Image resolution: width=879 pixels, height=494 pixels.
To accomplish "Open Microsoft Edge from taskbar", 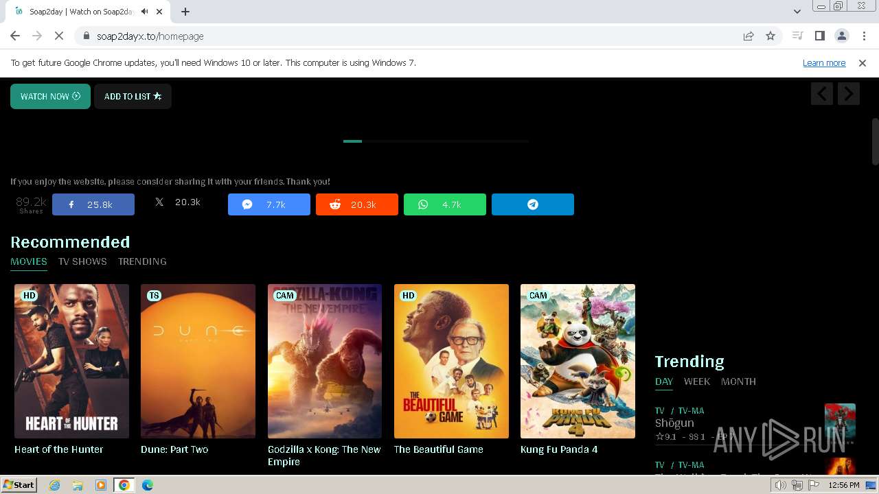I will coord(148,485).
